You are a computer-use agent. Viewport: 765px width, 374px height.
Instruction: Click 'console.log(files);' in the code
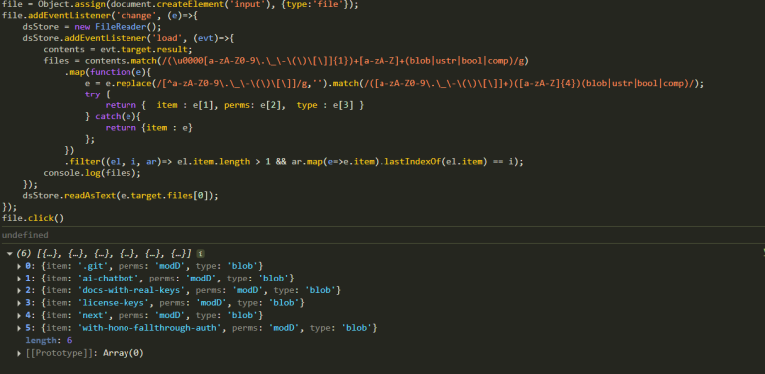(x=92, y=173)
